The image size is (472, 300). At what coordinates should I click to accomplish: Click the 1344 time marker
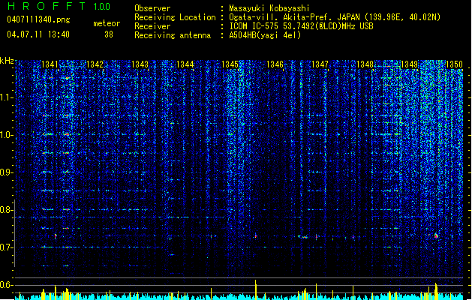pos(185,64)
